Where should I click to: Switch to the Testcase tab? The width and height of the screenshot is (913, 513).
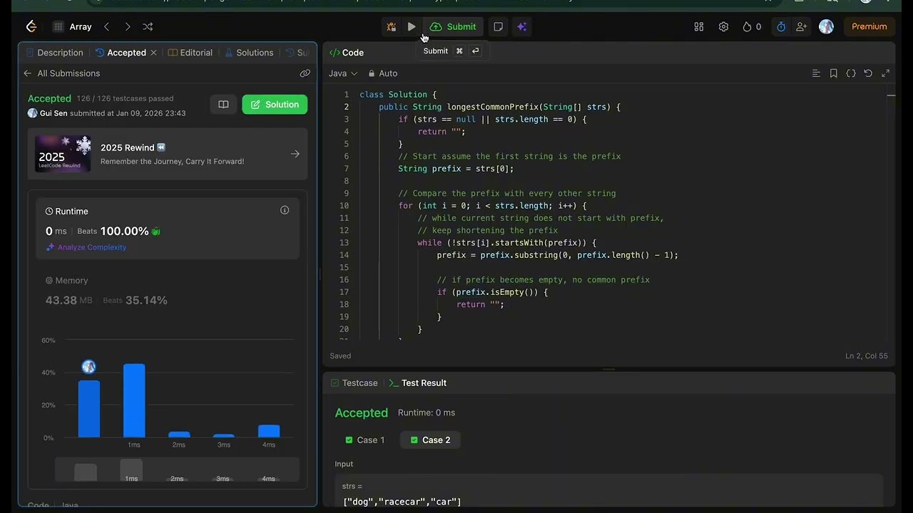[355, 383]
